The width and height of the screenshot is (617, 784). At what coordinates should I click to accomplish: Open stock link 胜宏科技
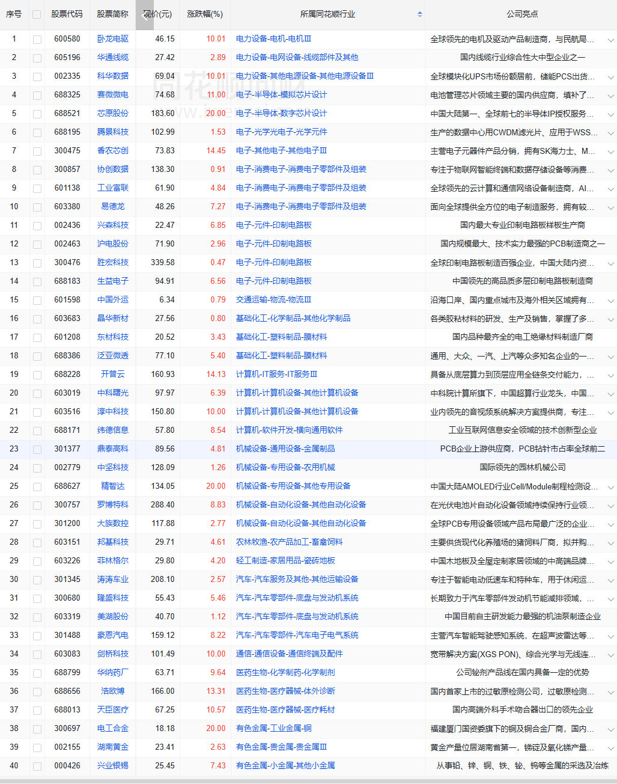(x=113, y=263)
